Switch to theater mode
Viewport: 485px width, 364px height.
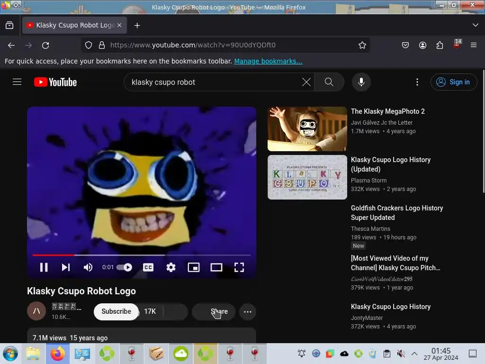[216, 267]
